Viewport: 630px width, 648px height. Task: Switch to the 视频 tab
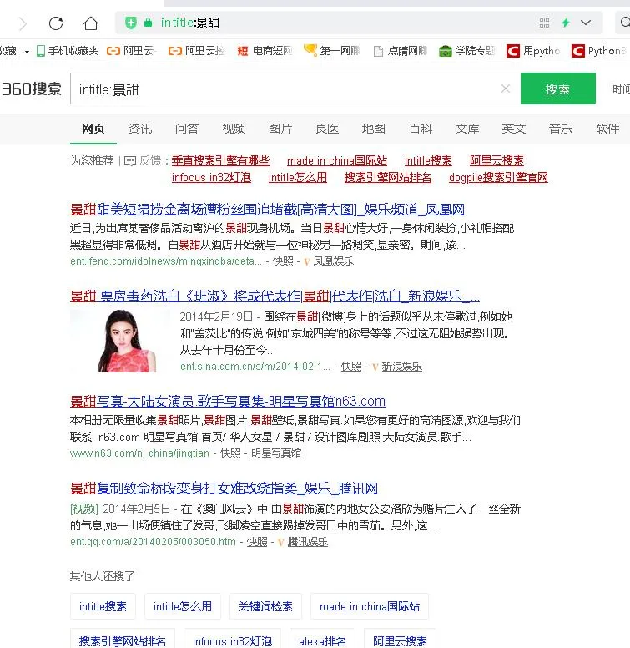234,129
